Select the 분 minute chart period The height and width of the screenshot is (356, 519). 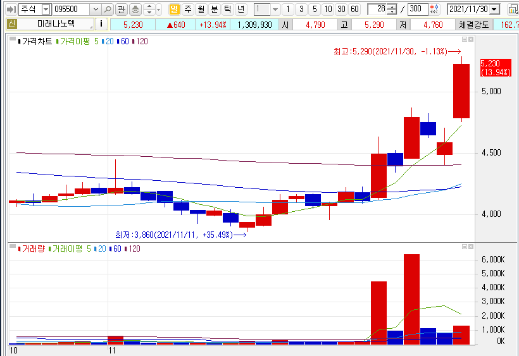pyautogui.click(x=215, y=9)
